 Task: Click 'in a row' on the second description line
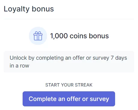pos(19,66)
